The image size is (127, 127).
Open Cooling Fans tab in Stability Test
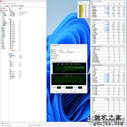click(x=58, y=61)
